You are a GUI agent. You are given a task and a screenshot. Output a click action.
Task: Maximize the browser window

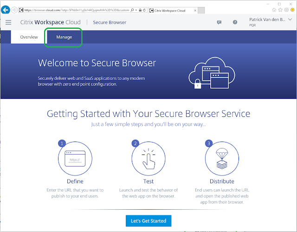coord(279,4)
